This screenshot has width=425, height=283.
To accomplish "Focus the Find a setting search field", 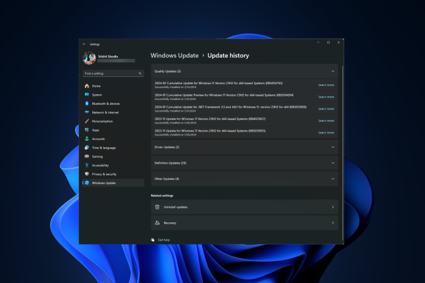I will [114, 73].
